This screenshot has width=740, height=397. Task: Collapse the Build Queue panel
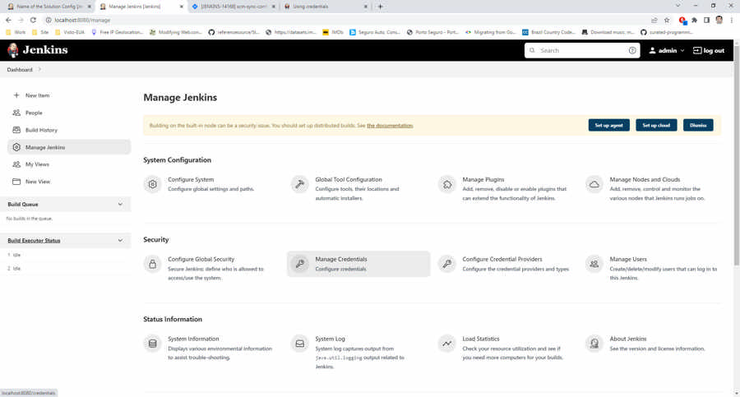pyautogui.click(x=120, y=205)
